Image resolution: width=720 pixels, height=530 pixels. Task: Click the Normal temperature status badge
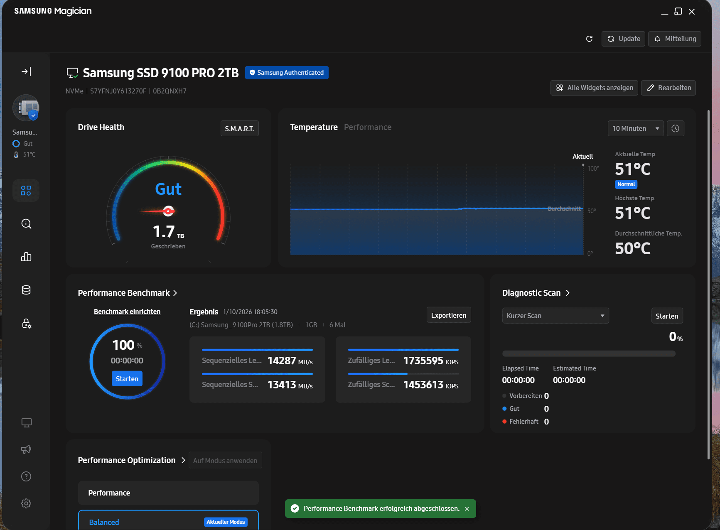pos(626,184)
